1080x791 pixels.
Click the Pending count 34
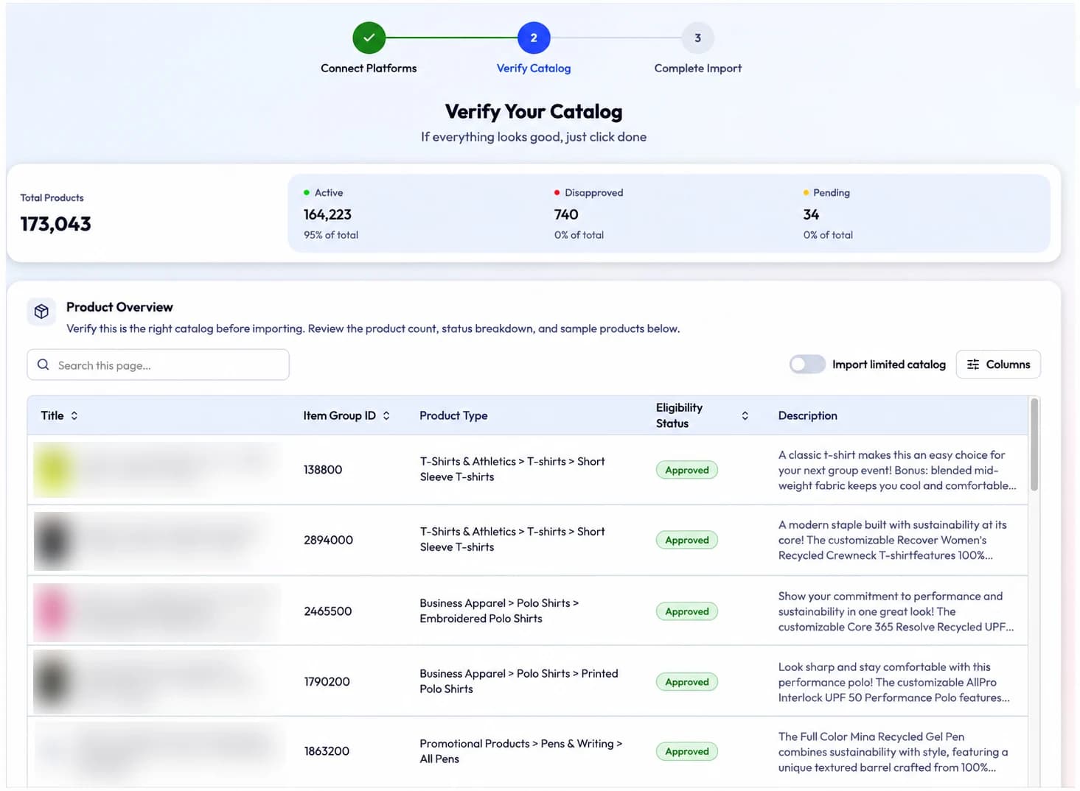tap(811, 214)
